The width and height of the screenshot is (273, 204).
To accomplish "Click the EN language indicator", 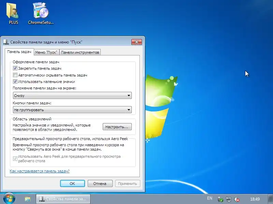I will (210, 198).
